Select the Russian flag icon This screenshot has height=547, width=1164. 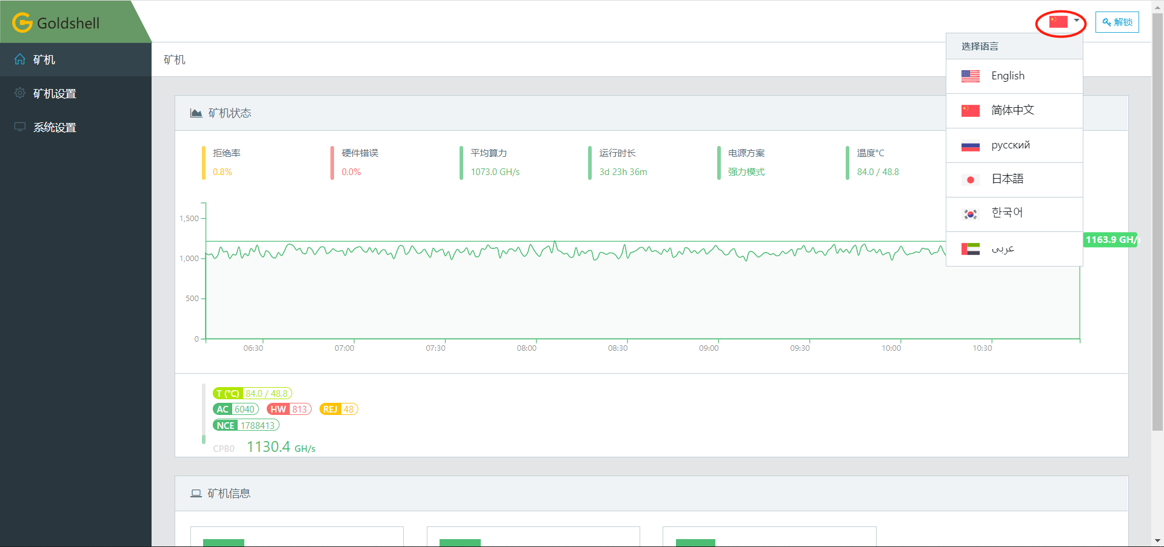pos(970,146)
